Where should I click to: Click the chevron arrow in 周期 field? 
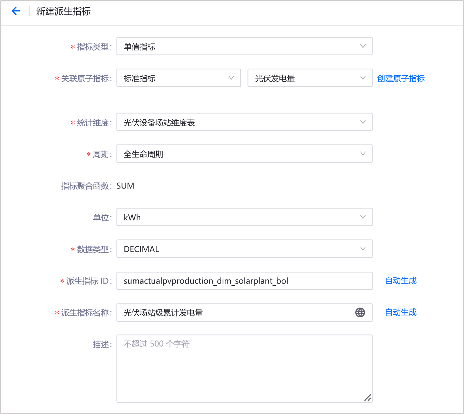tap(363, 154)
